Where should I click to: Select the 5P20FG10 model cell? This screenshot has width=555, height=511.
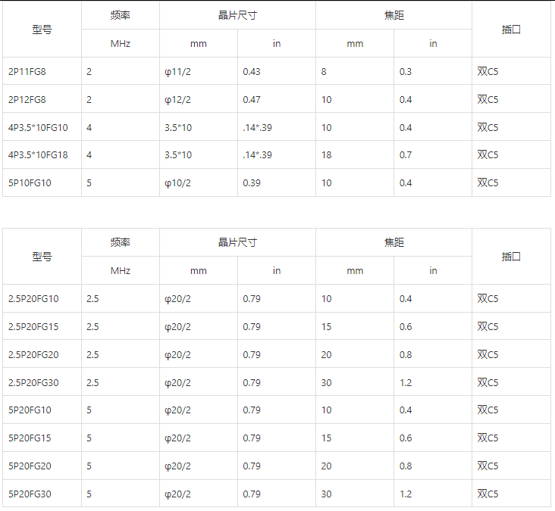click(30, 410)
